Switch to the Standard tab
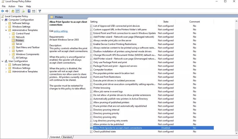Viewport: 238px width, 139px height. (x=67, y=137)
